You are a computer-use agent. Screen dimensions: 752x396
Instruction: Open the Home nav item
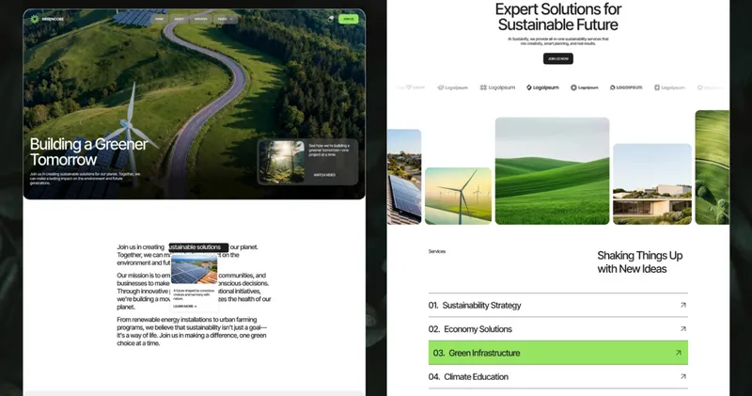point(159,19)
